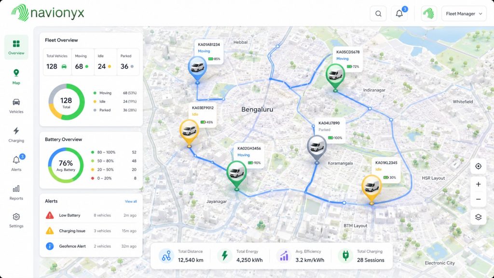Click the red Low Battery warning icon
The height and width of the screenshot is (278, 494).
click(50, 215)
